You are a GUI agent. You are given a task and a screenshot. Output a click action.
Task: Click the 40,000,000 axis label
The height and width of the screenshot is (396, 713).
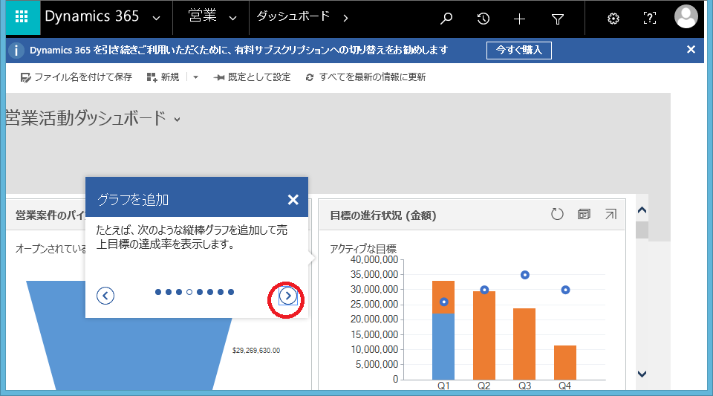(x=374, y=259)
